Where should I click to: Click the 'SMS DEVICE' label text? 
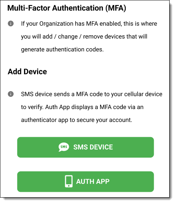[x=93, y=147]
